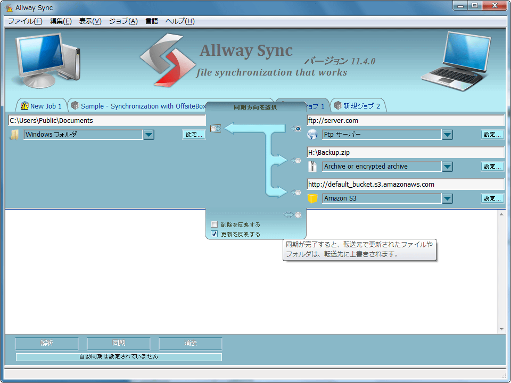511x383 pixels.
Task: Click 設定 button for the archive
Action: [x=492, y=166]
